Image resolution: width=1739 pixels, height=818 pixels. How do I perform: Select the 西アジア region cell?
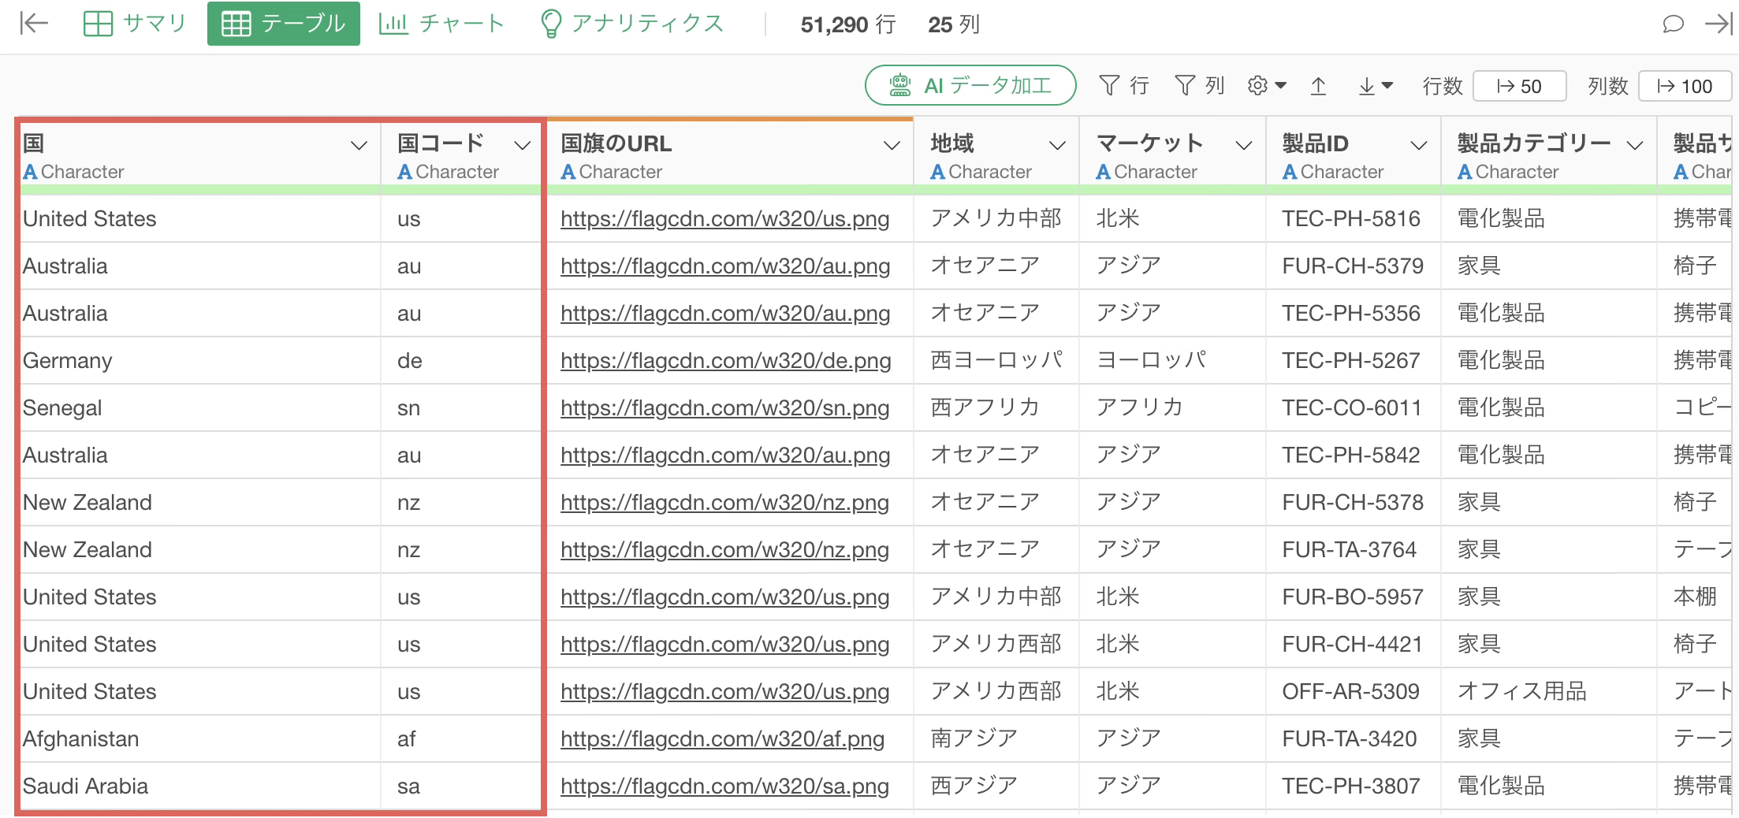coord(996,786)
